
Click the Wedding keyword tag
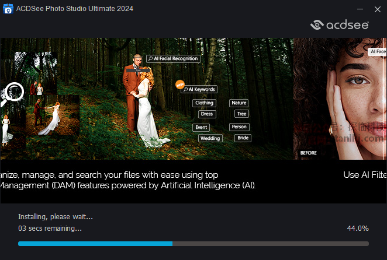click(210, 138)
